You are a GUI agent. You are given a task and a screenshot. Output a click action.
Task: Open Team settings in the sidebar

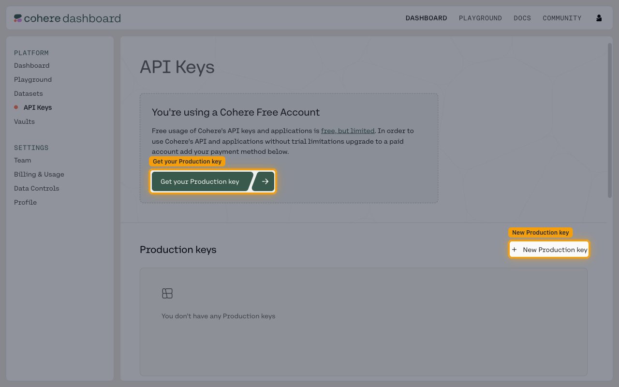(x=22, y=160)
